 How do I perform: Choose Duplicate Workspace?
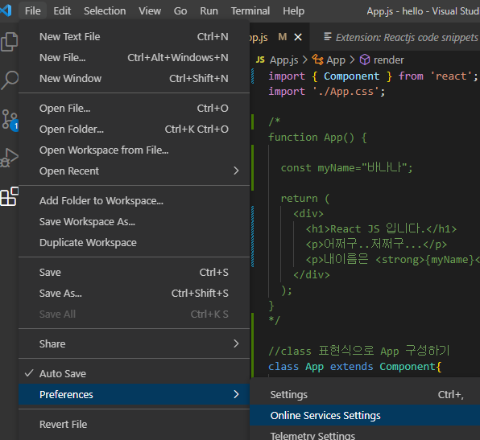pos(134,242)
